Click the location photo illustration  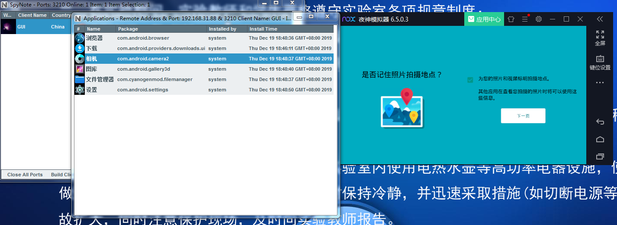402,108
